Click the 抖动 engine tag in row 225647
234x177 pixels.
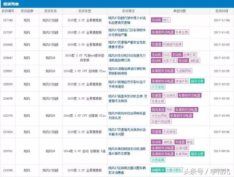[x=166, y=55]
